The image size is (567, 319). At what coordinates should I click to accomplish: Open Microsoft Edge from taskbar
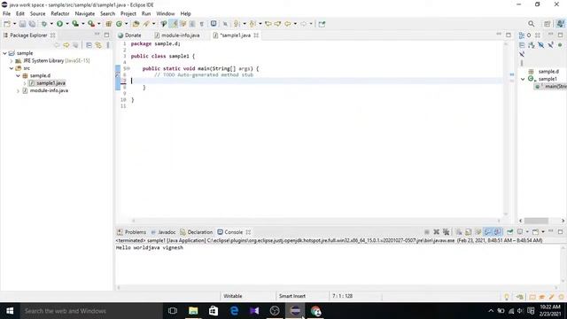point(234,311)
